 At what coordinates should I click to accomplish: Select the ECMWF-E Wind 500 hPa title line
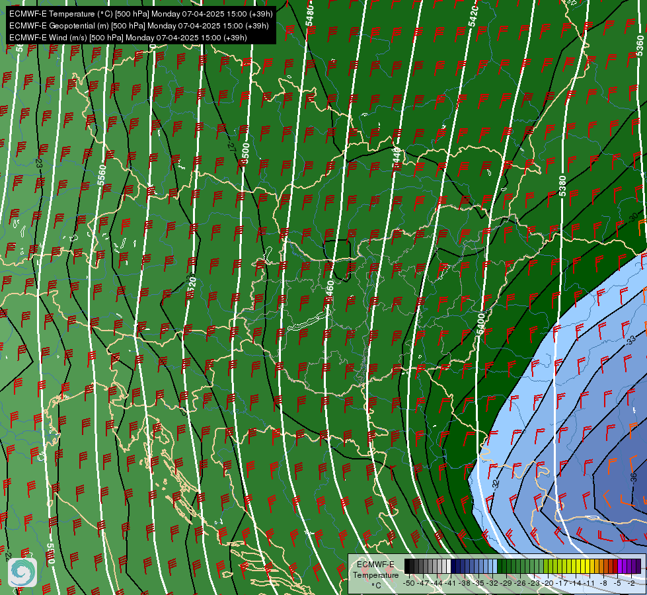[128, 38]
